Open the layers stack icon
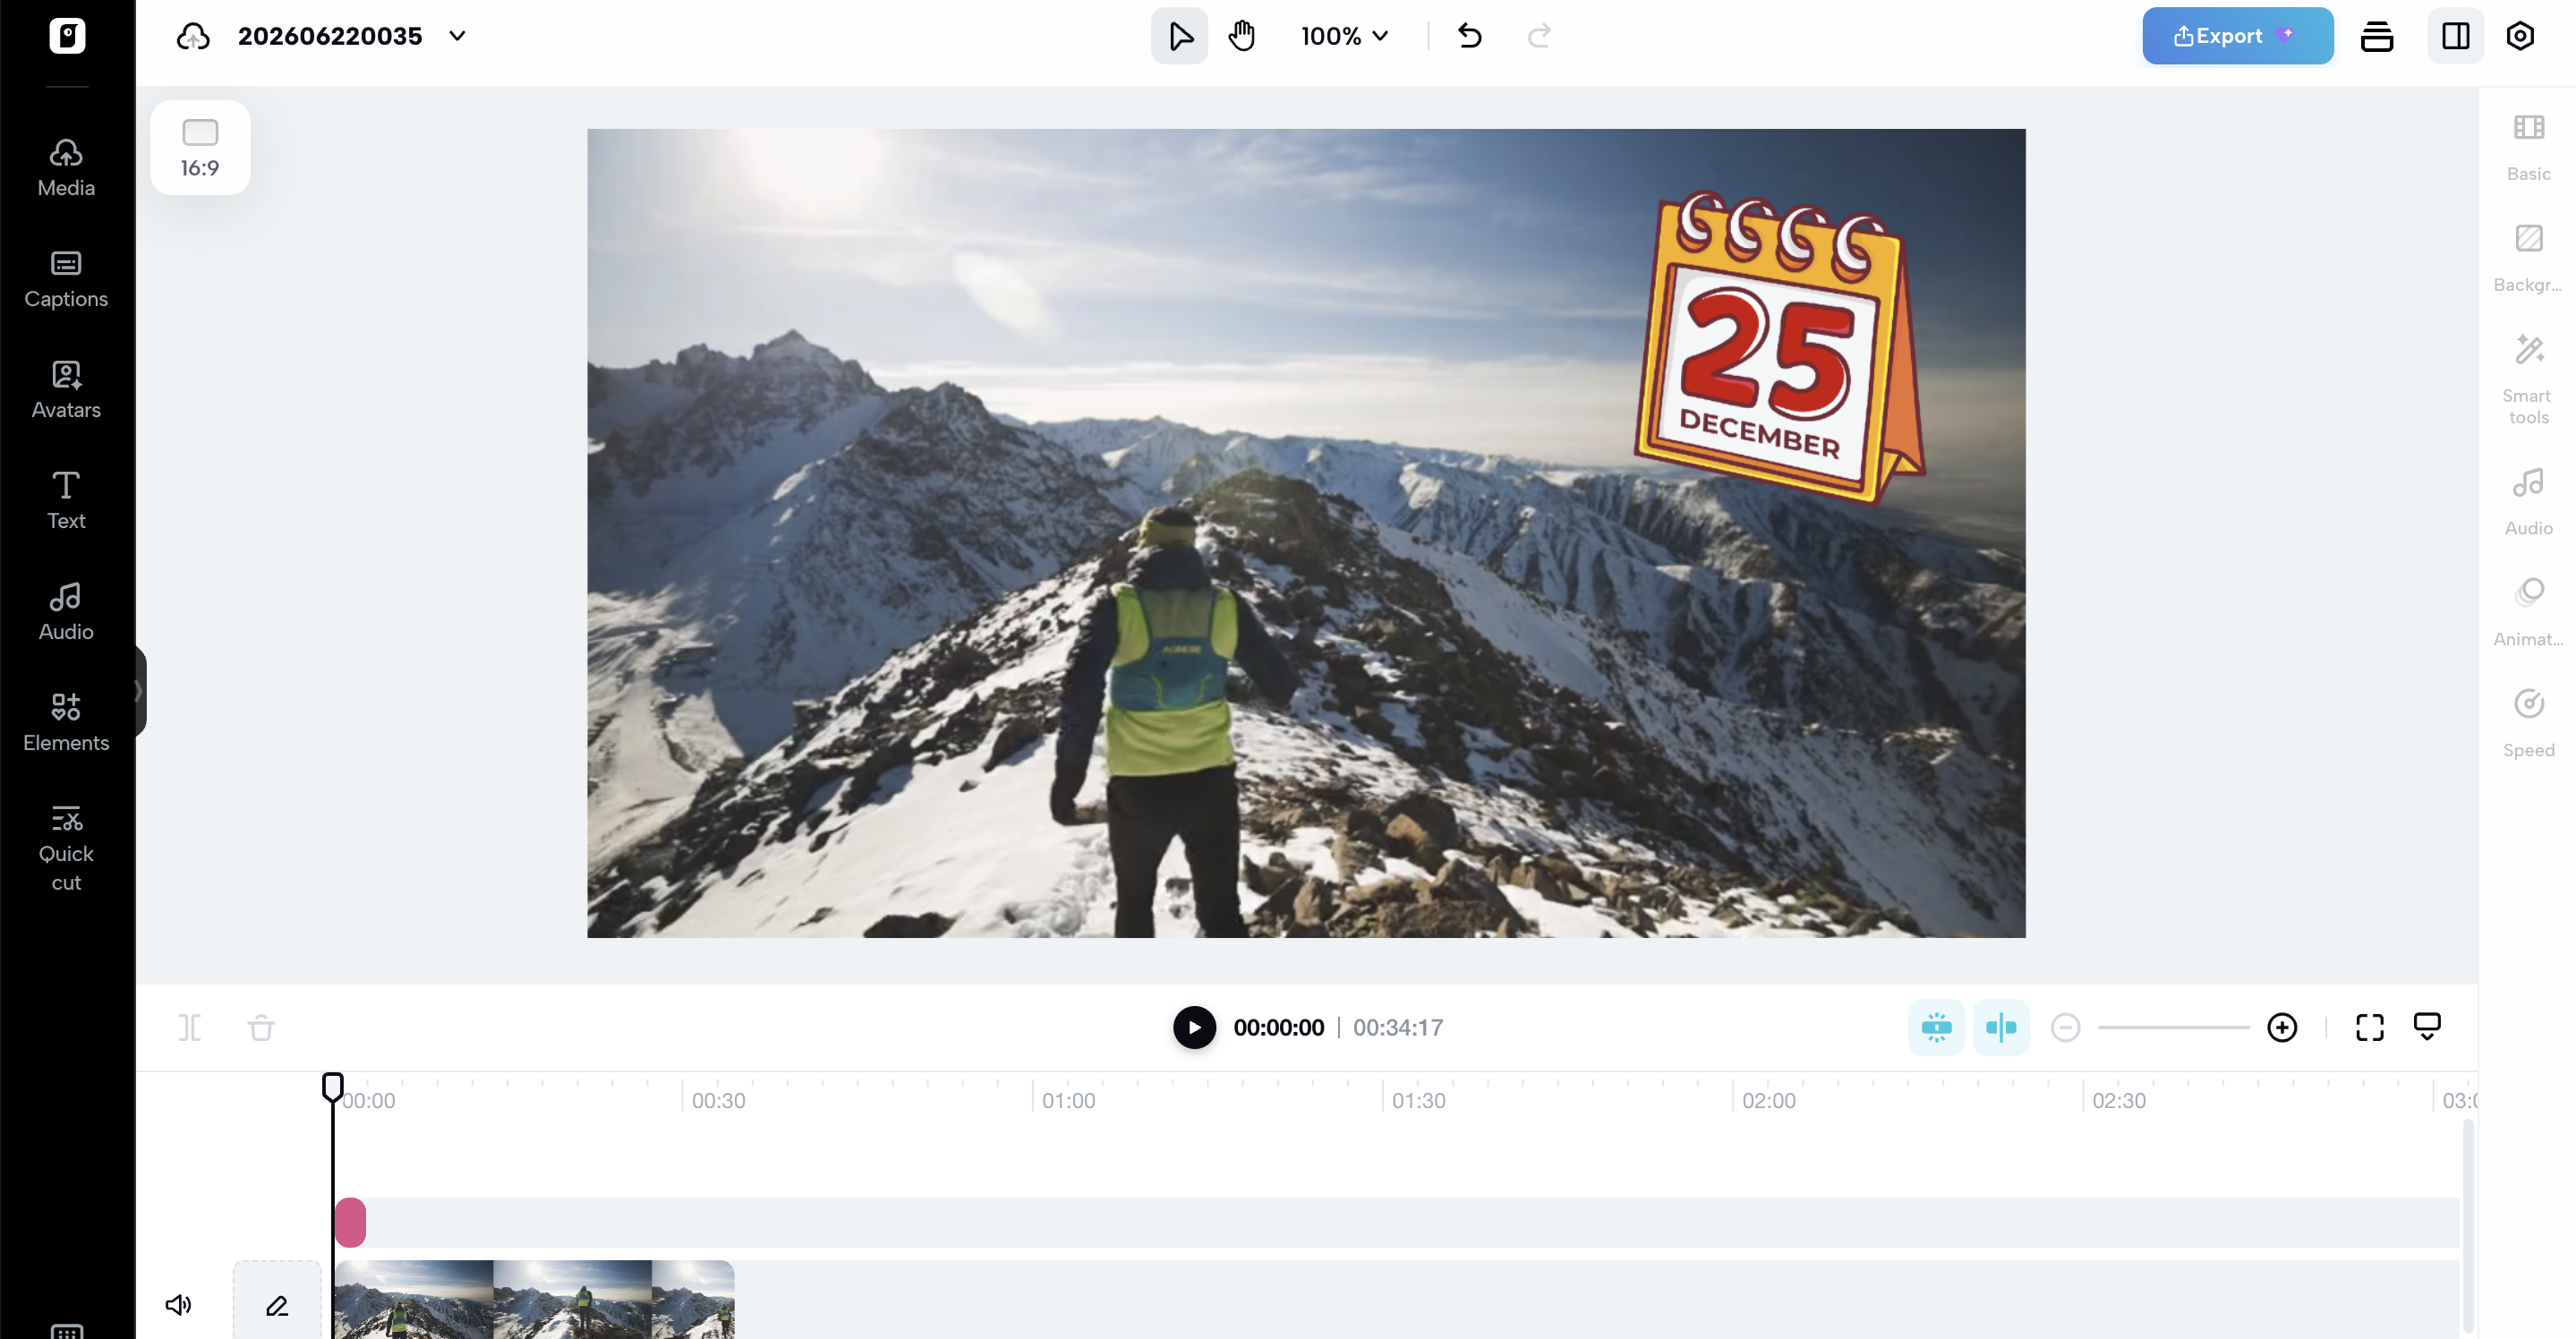The image size is (2576, 1339). tap(2376, 36)
